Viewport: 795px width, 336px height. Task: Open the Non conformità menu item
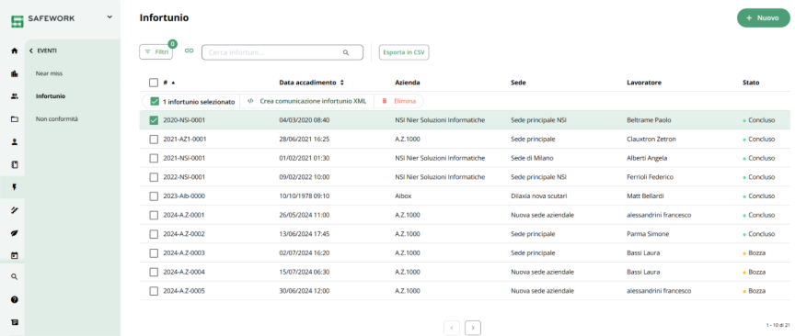(56, 119)
